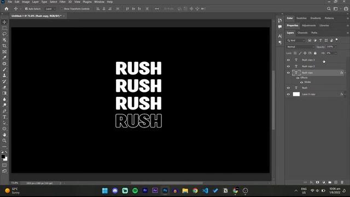This screenshot has width=350, height=197.
Task: Select the Horizontal Type tool
Action: (x=4, y=117)
